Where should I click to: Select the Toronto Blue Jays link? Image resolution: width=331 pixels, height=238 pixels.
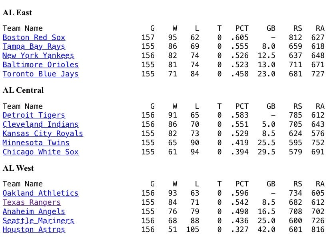pos(40,74)
